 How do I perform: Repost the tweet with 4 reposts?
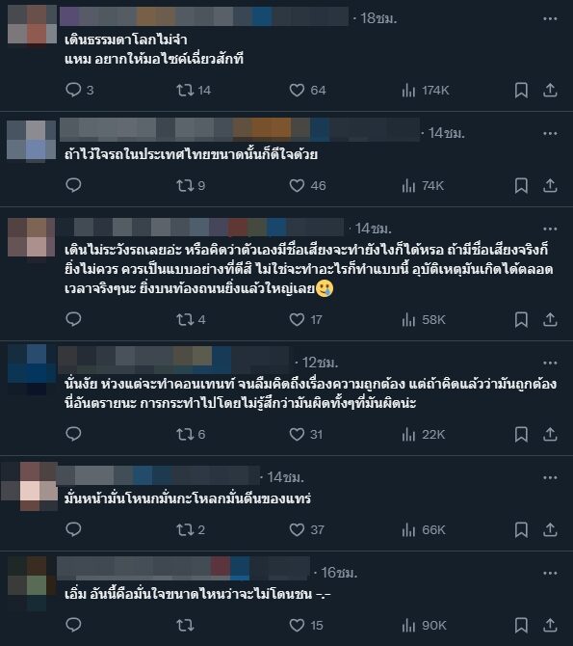point(185,320)
